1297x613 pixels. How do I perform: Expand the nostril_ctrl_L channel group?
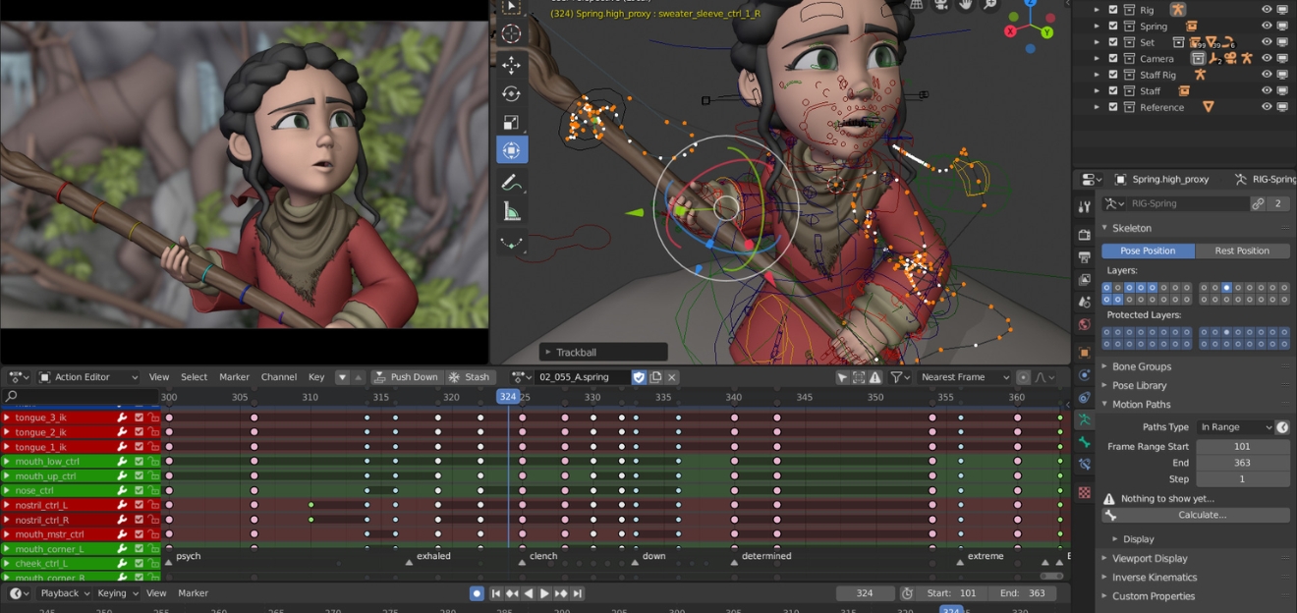pyautogui.click(x=7, y=505)
